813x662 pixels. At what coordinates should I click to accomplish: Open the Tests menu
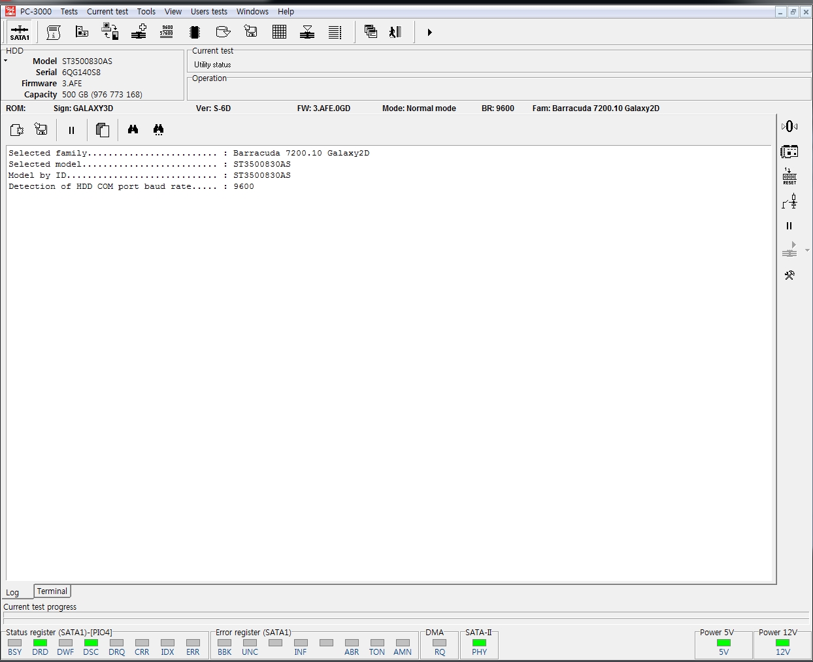tap(69, 11)
